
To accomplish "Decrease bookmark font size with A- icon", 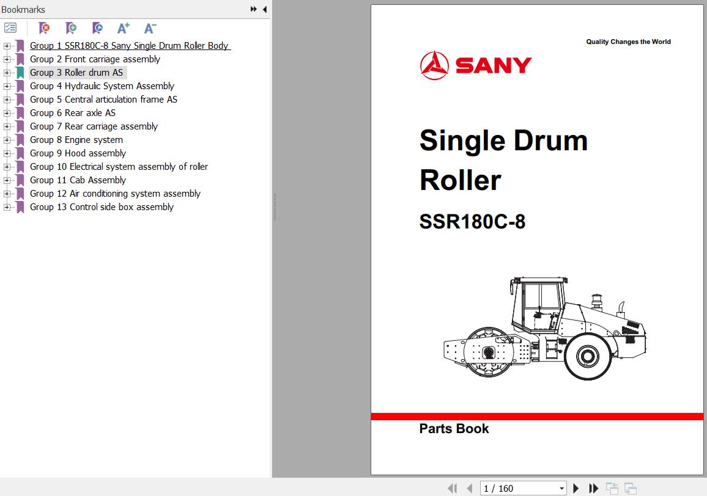I will coord(150,28).
